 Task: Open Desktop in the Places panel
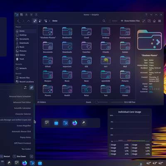tap(26, 35)
